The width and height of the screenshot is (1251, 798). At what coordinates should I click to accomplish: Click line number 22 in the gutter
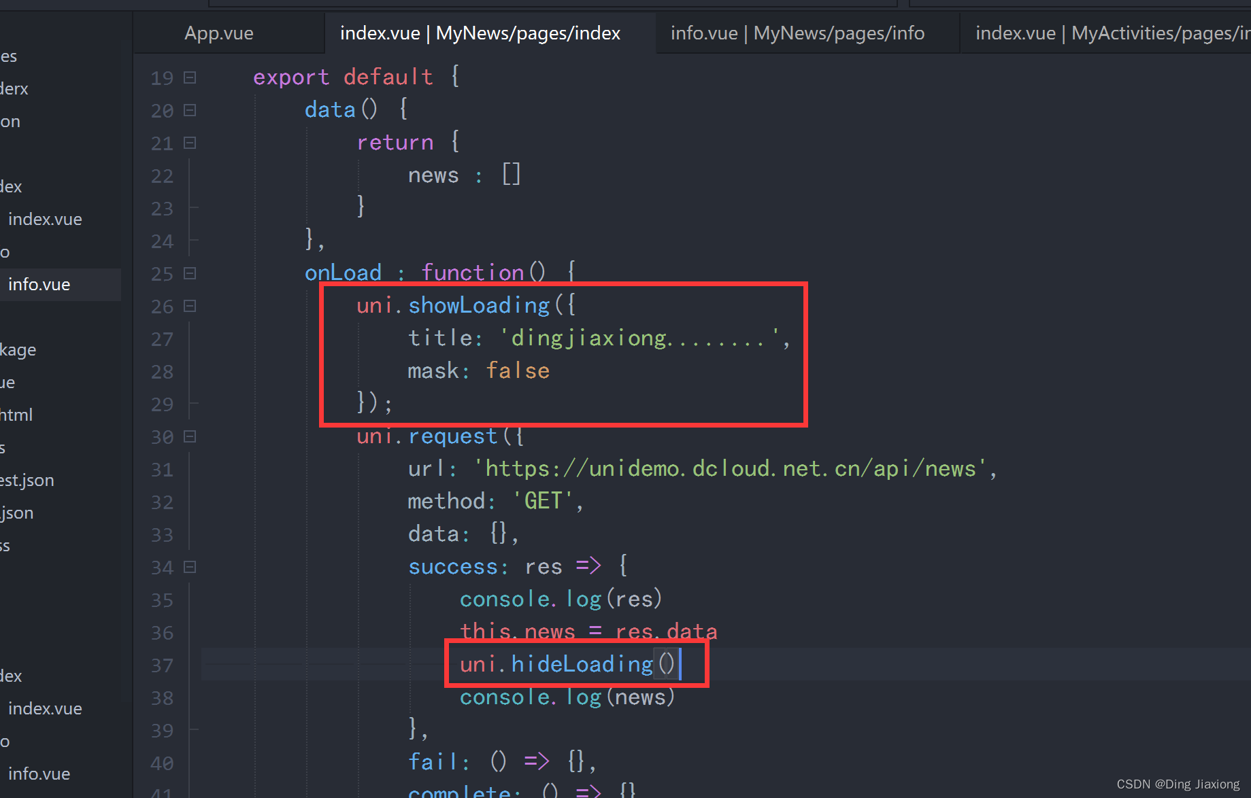tap(162, 176)
